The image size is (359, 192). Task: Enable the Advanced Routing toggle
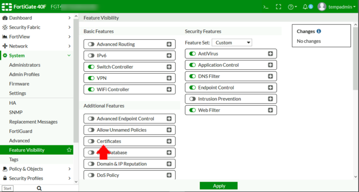click(x=91, y=44)
